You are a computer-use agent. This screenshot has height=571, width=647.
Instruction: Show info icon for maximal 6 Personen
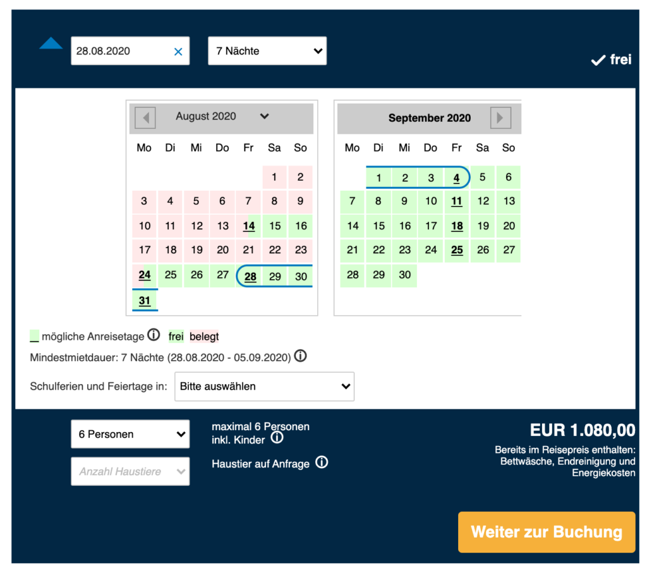277,438
